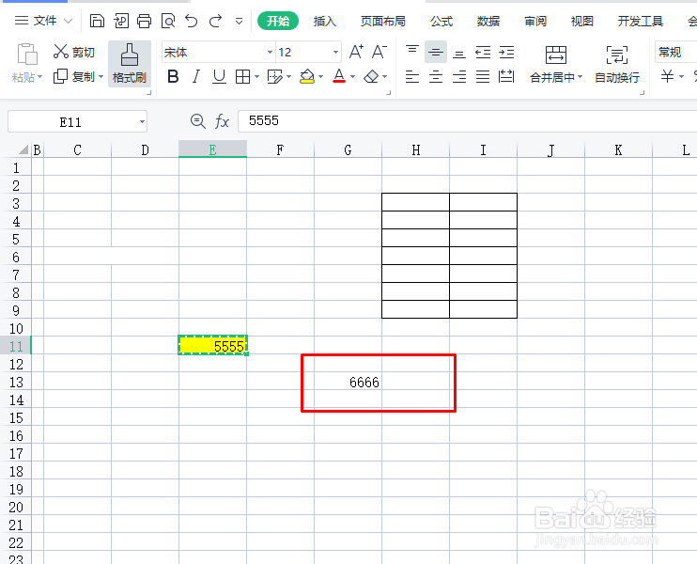Switch to the Insert (插入) tab
This screenshot has width=697, height=564.
pos(324,21)
